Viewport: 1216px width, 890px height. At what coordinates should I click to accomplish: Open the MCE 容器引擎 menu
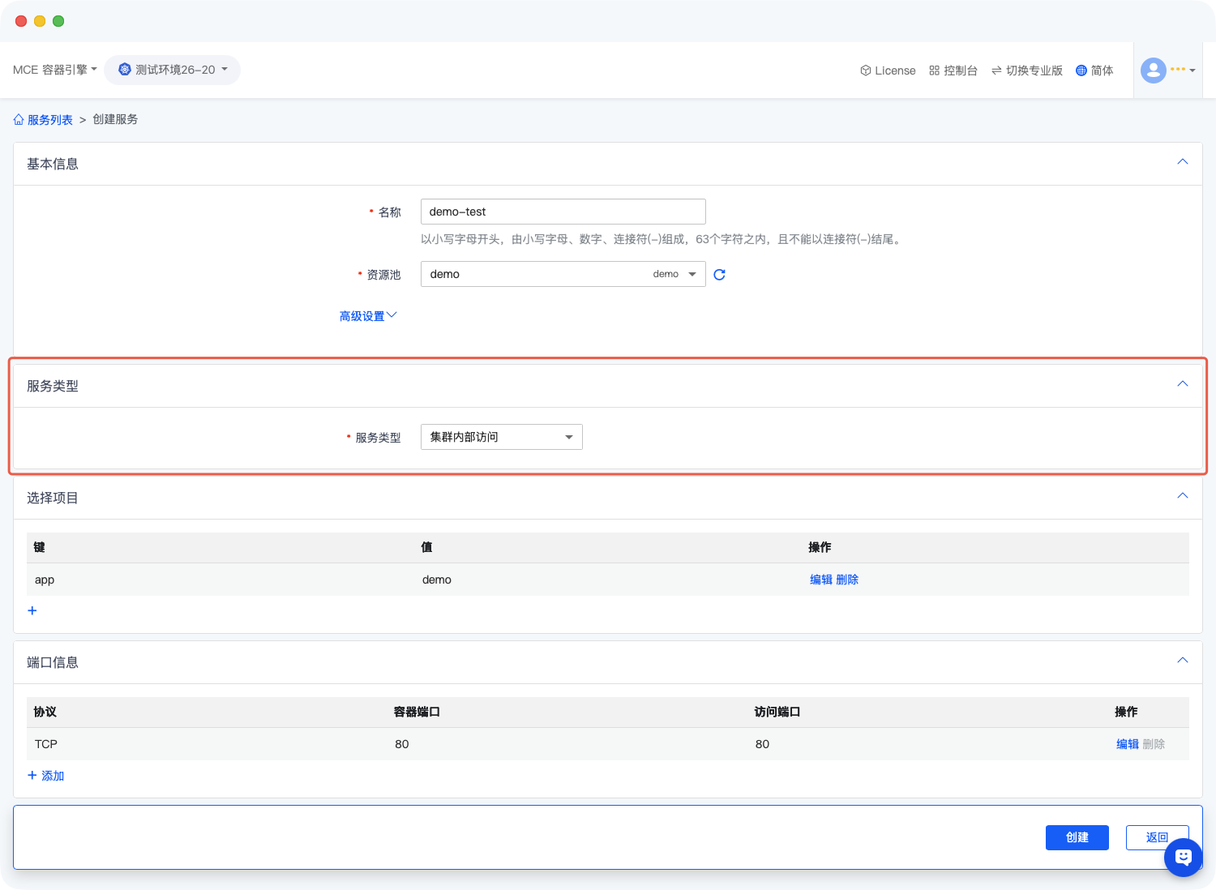[54, 70]
